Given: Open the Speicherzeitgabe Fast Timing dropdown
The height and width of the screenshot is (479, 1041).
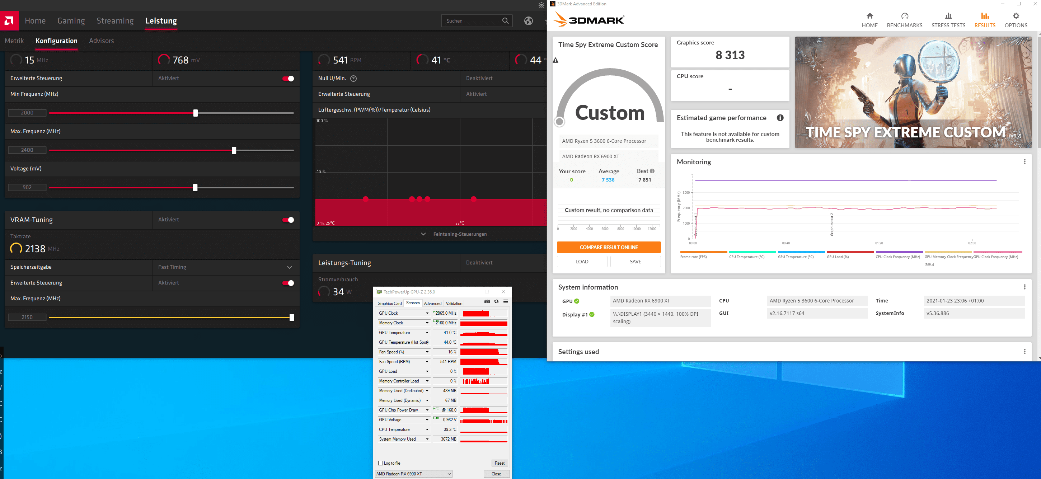Looking at the screenshot, I should [225, 267].
